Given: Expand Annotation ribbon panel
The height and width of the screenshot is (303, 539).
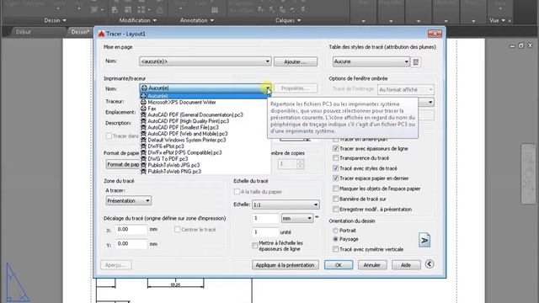Looking at the screenshot, I should [196, 20].
